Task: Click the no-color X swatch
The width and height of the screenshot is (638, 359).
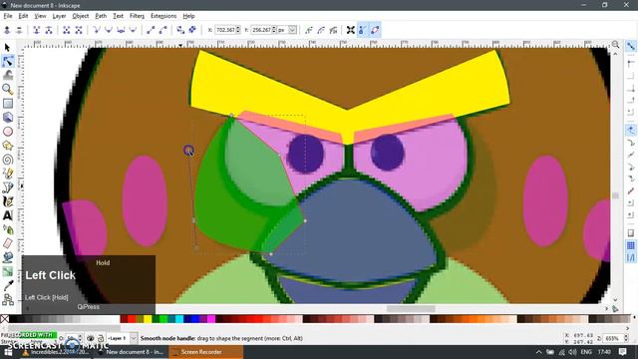Action: tap(4, 319)
